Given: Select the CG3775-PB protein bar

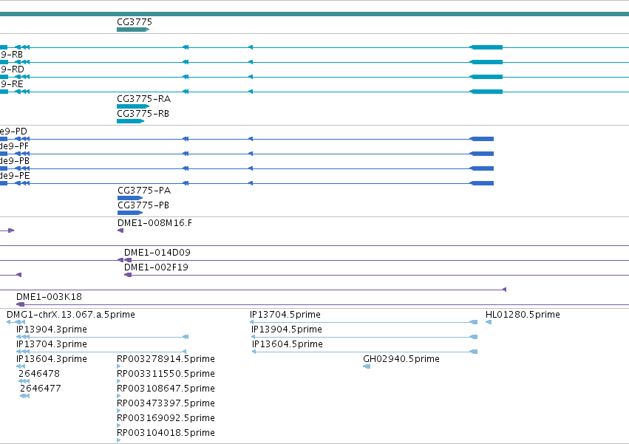Looking at the screenshot, I should pyautogui.click(x=130, y=213).
